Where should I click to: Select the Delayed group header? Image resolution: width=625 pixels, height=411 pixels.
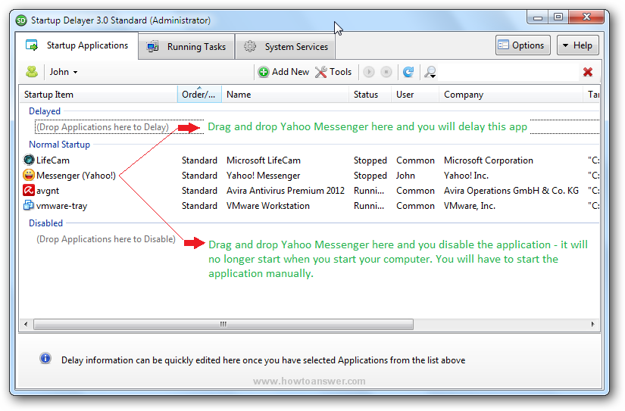pos(45,111)
